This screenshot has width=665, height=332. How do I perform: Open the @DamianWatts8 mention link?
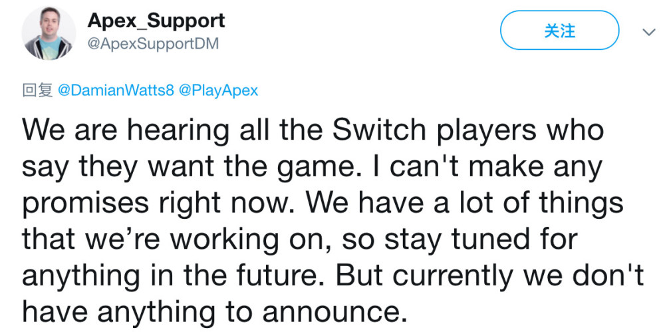click(115, 90)
